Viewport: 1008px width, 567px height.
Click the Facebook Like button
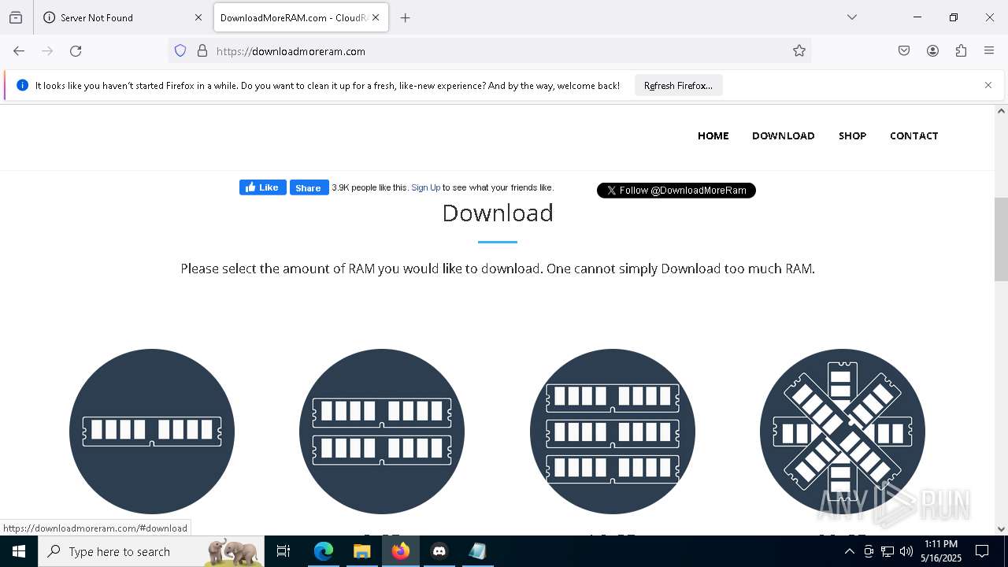pyautogui.click(x=263, y=187)
